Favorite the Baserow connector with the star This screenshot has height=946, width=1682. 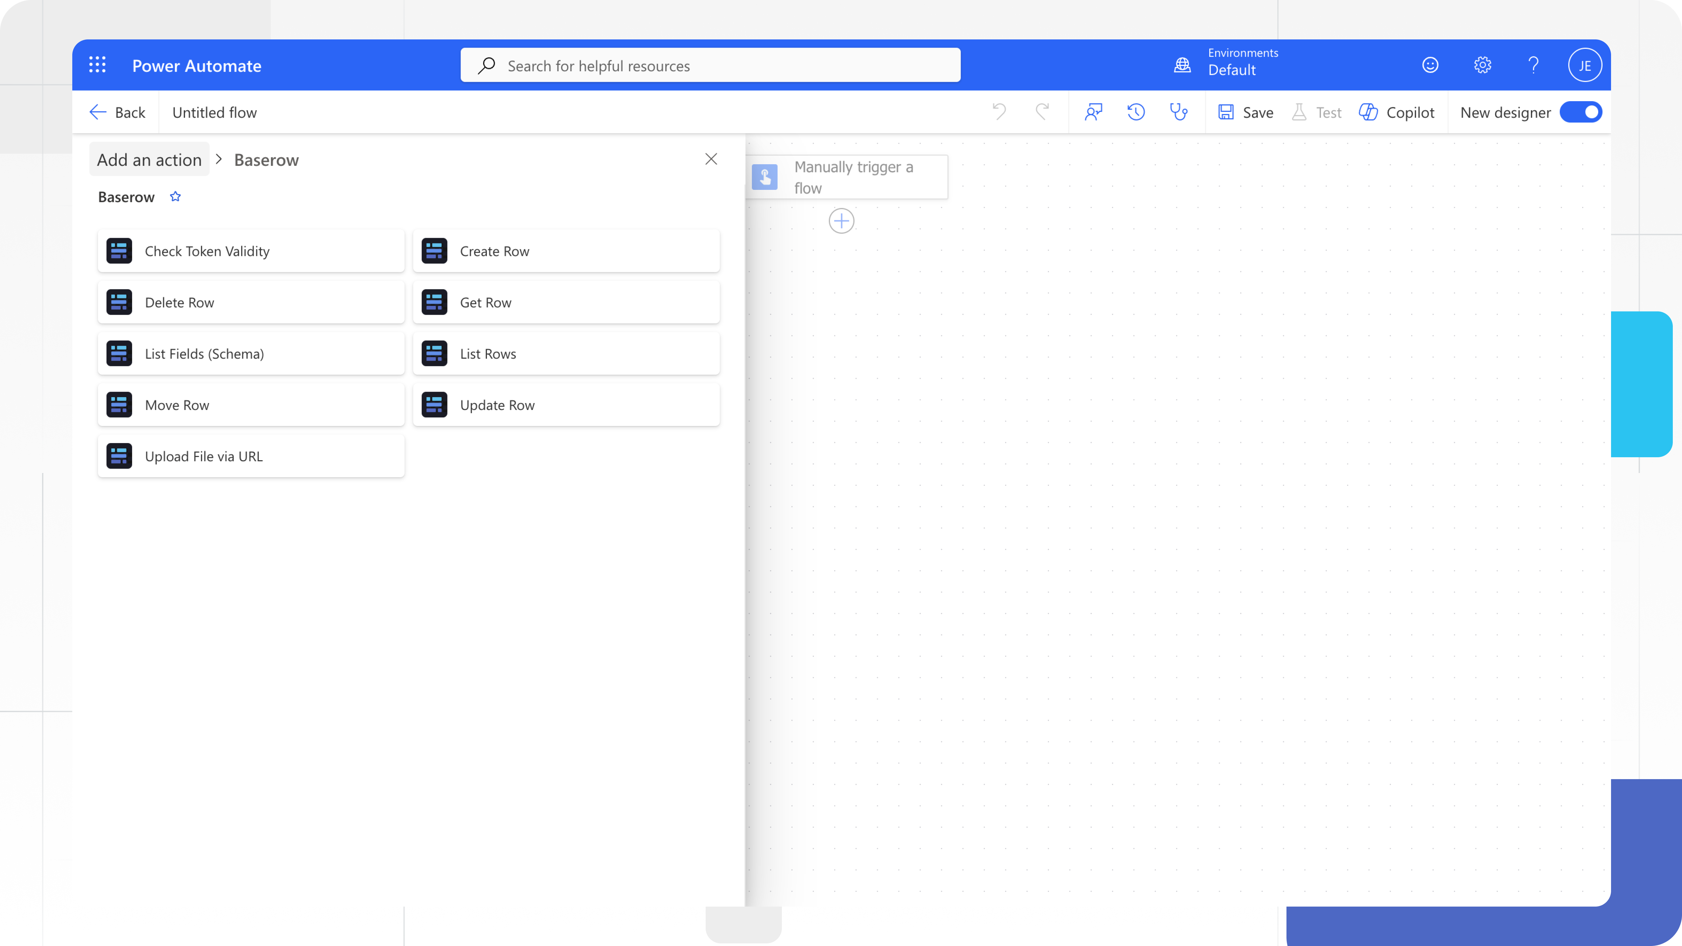174,196
